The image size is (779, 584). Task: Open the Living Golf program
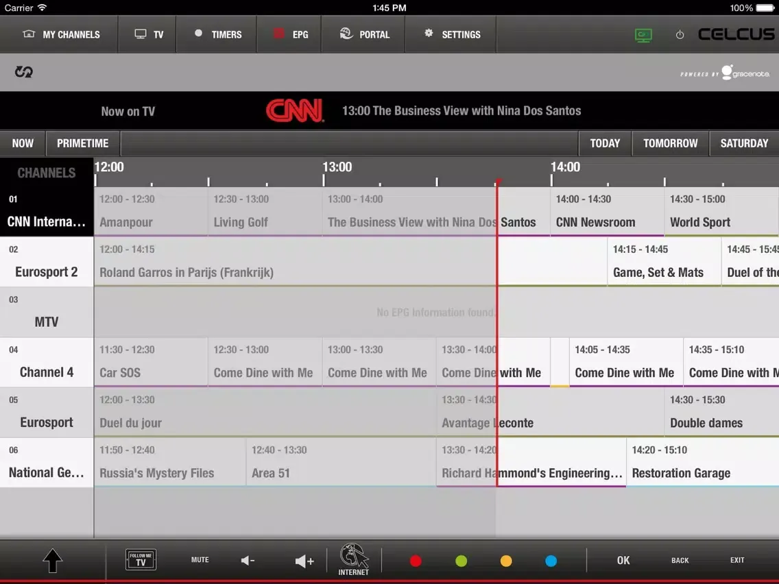tap(265, 212)
